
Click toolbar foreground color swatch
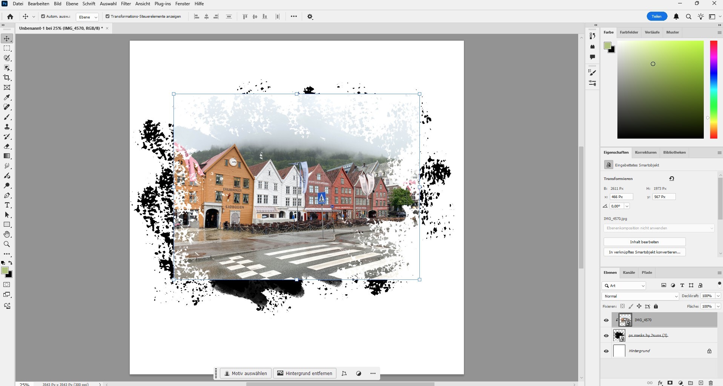coord(5,270)
